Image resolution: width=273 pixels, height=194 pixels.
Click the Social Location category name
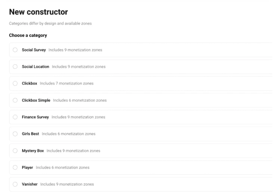click(36, 67)
